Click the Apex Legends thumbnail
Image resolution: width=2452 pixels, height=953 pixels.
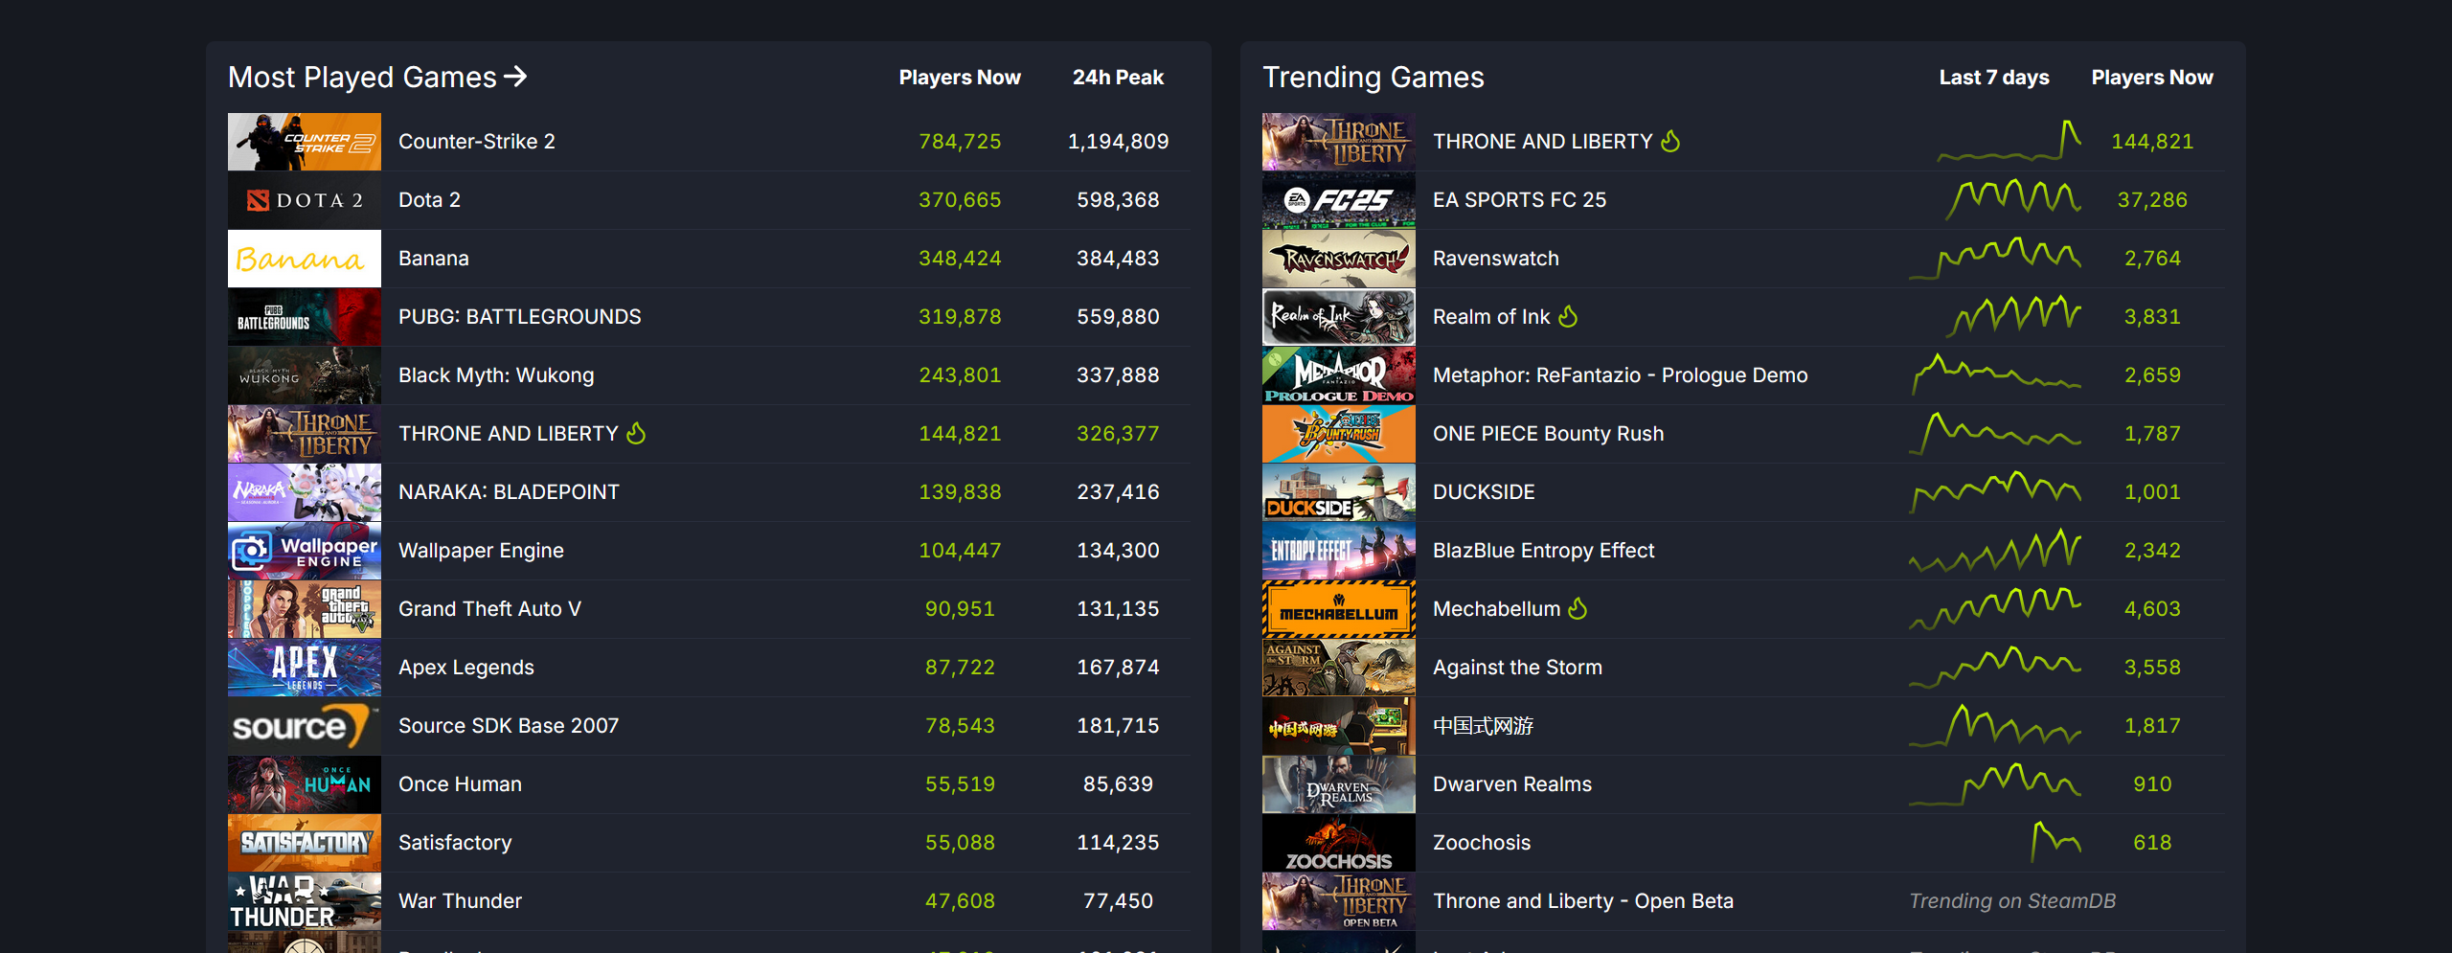305,668
